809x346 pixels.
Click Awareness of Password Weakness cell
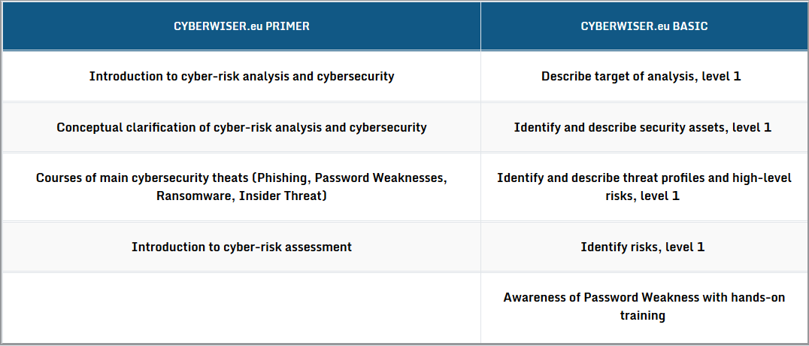click(644, 308)
